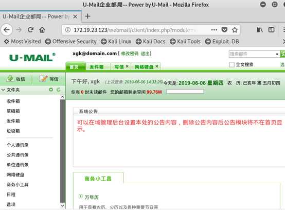The height and width of the screenshot is (210, 285).
Task: Open 草稿箱 folder in sidebar
Action: tap(13, 111)
